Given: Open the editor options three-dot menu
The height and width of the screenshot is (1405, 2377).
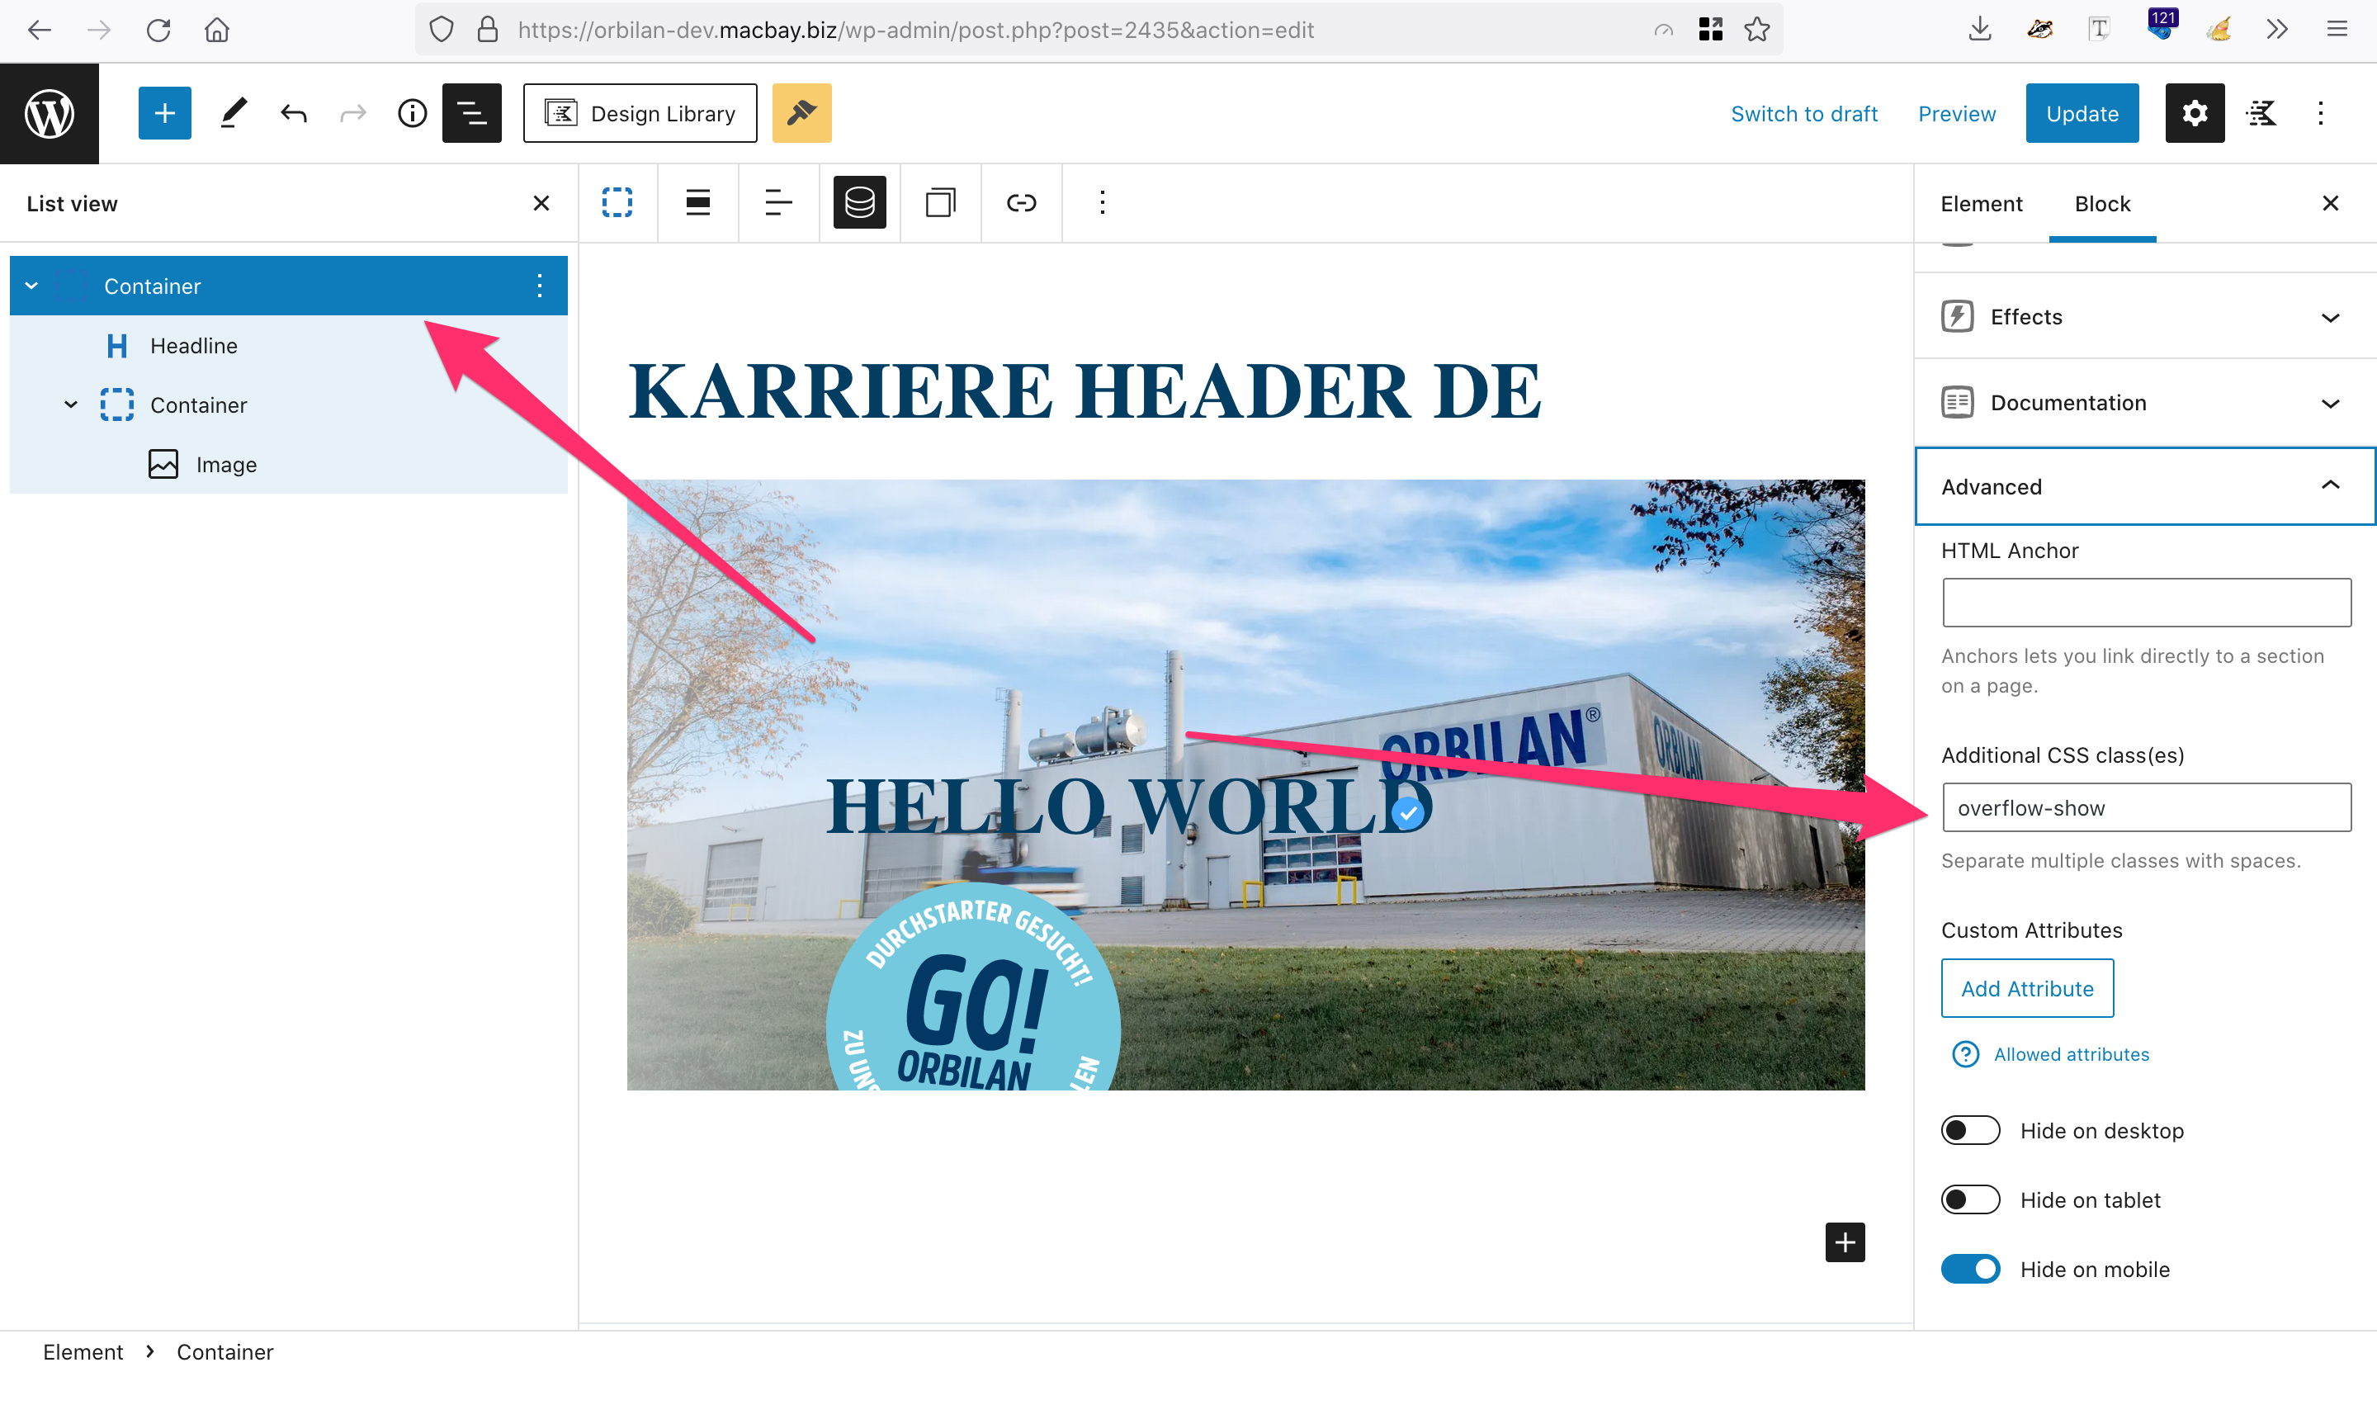Looking at the screenshot, I should point(2320,114).
